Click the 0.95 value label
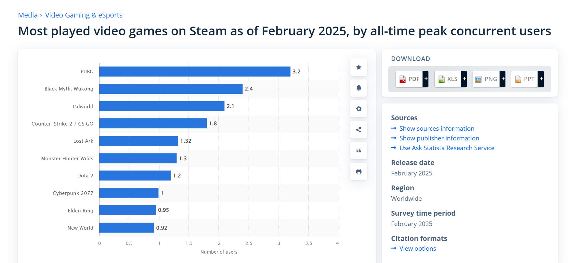The width and height of the screenshot is (573, 263). [163, 210]
